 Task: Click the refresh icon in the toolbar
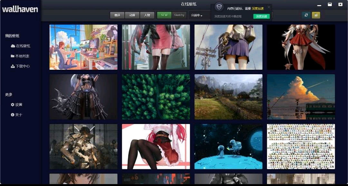click(x=306, y=15)
